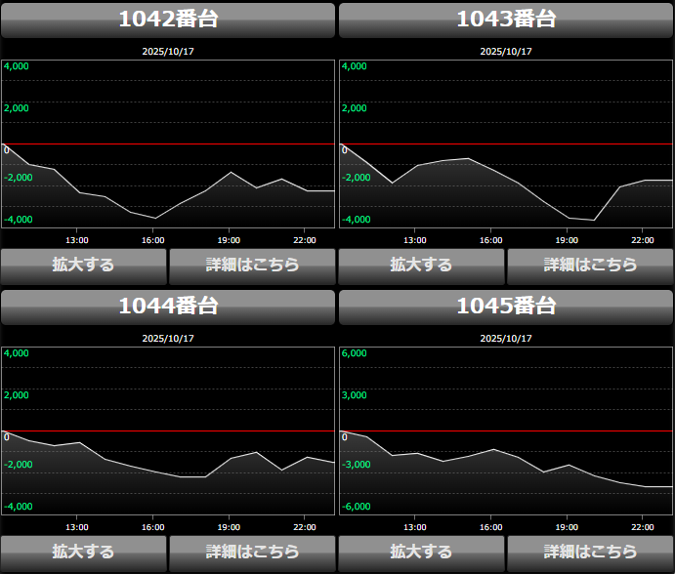675x574 pixels.
Task: Expand the 1045 machine graph with 拡大する
Action: pos(421,552)
